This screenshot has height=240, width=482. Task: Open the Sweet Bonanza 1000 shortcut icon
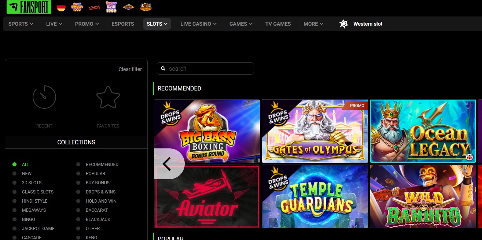point(77,7)
